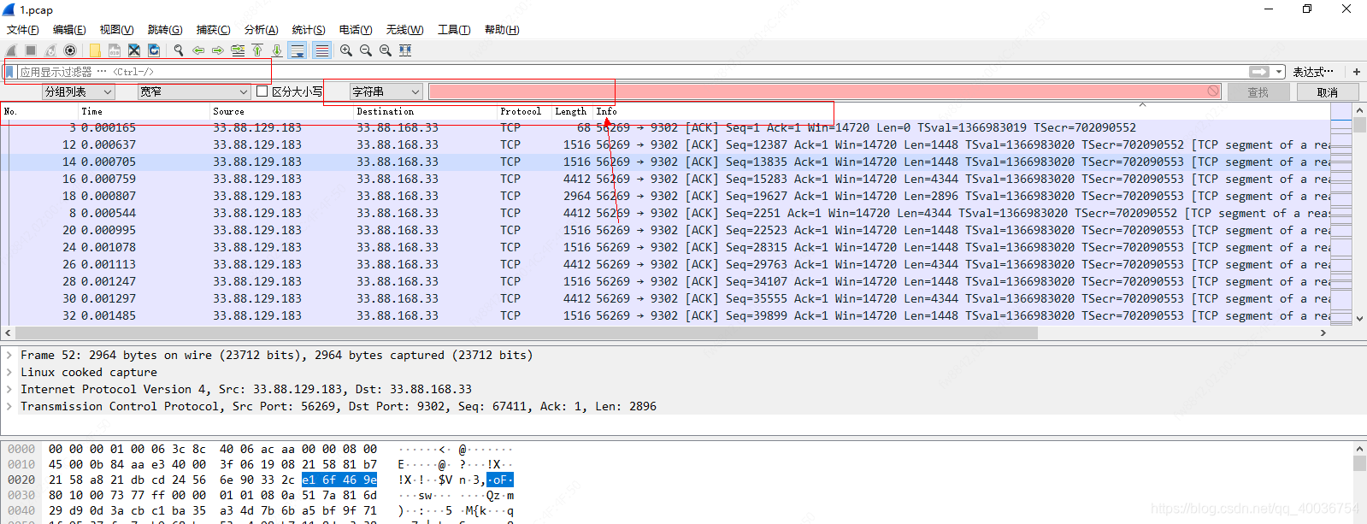Click the go to specified packet icon
1367x524 pixels.
click(238, 50)
